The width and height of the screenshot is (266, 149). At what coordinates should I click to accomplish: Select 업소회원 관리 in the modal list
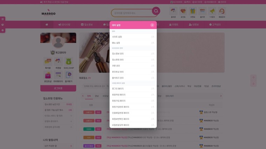coord(133,60)
